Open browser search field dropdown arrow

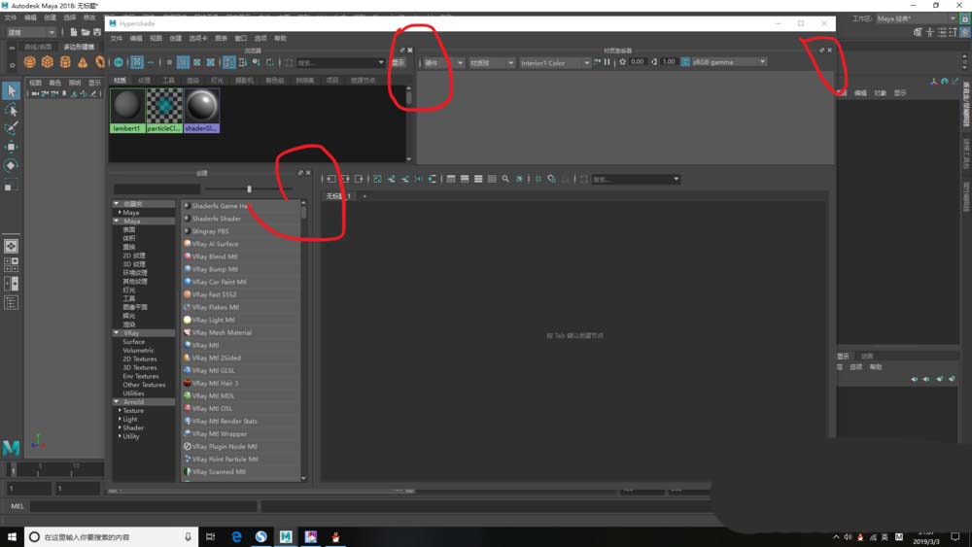(x=381, y=62)
